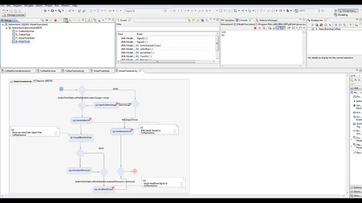Open the font name combo box
This screenshot has height=203, width=362.
click(x=144, y=11)
